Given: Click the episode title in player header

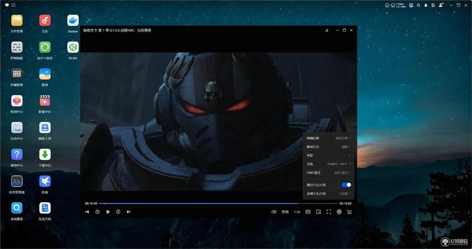Looking at the screenshot, I should coord(117,31).
